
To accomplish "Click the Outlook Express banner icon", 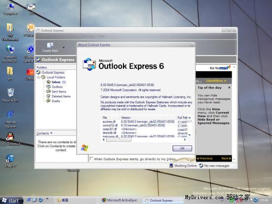I will [x=38, y=59].
